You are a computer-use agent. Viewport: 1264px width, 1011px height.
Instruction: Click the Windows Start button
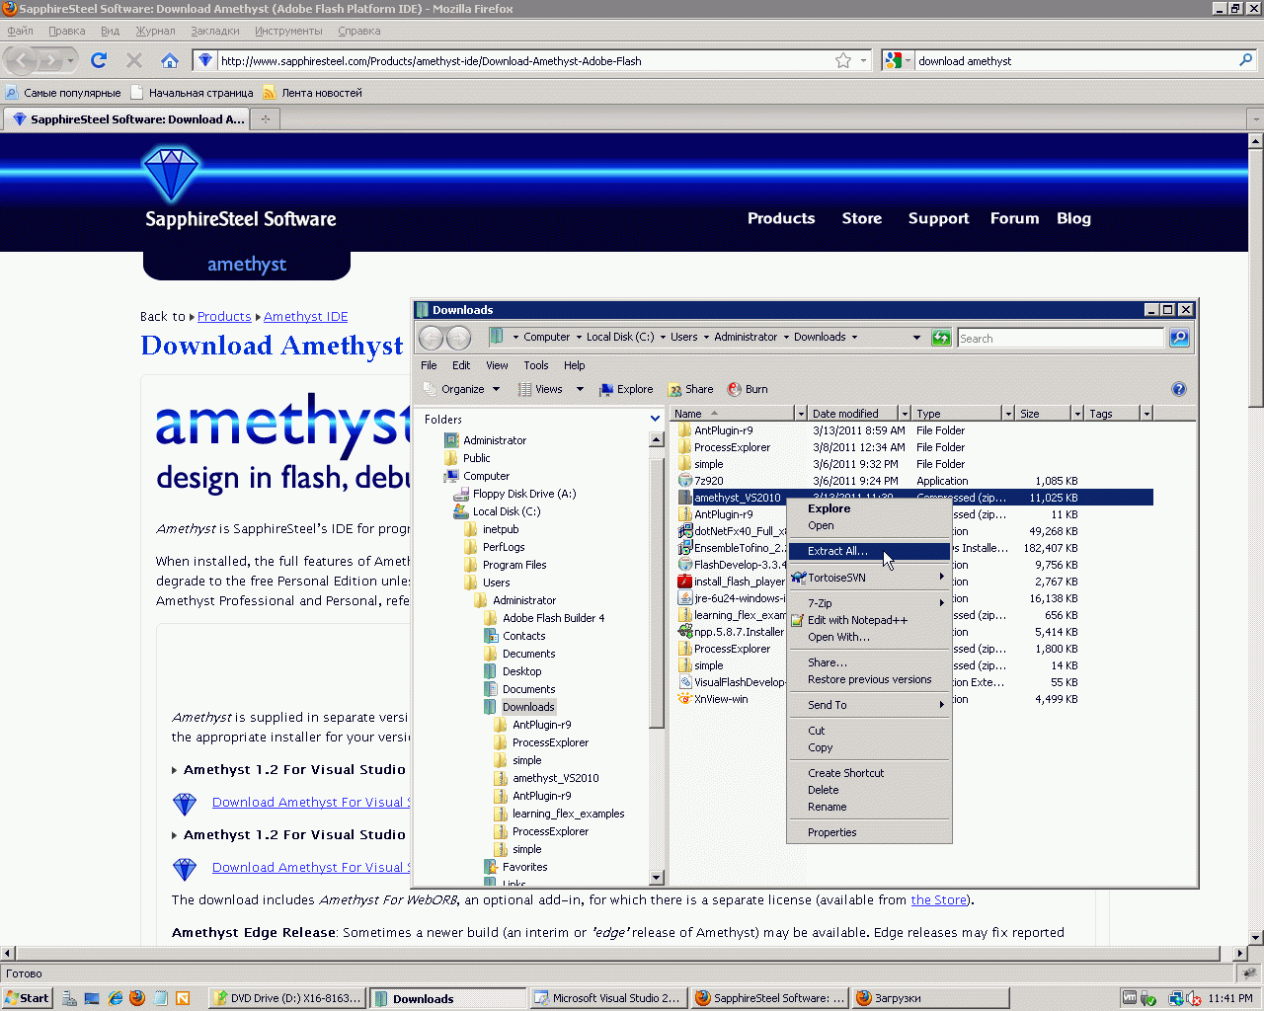27,998
